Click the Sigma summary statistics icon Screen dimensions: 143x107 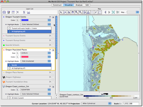pos(24,12)
